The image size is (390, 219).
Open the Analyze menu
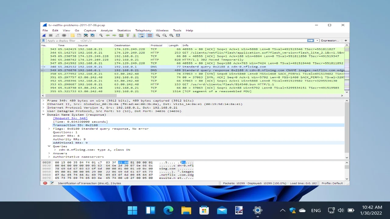point(107,30)
